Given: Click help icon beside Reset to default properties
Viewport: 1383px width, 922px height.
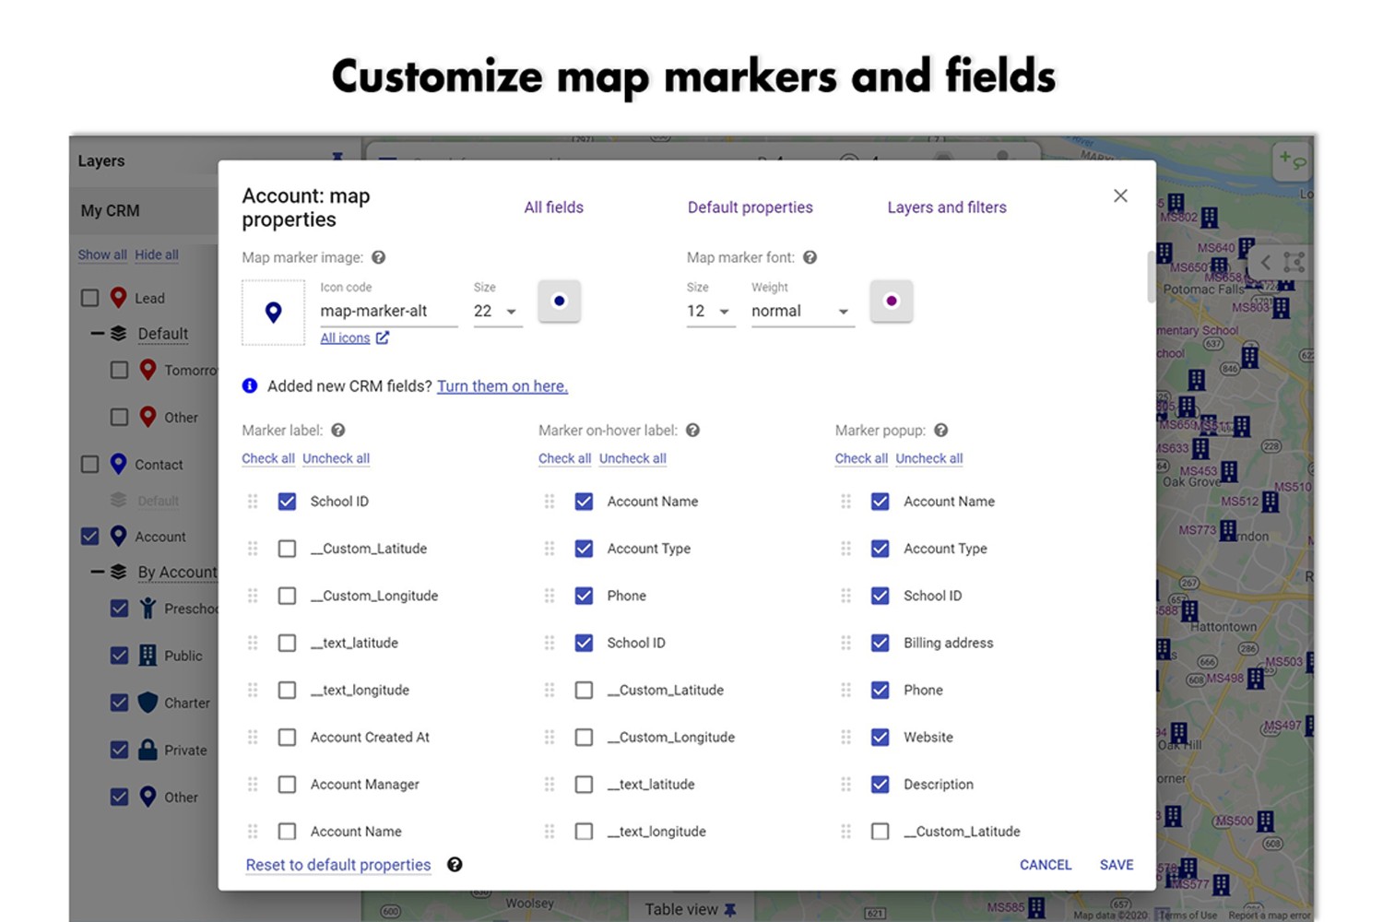Looking at the screenshot, I should (x=455, y=865).
